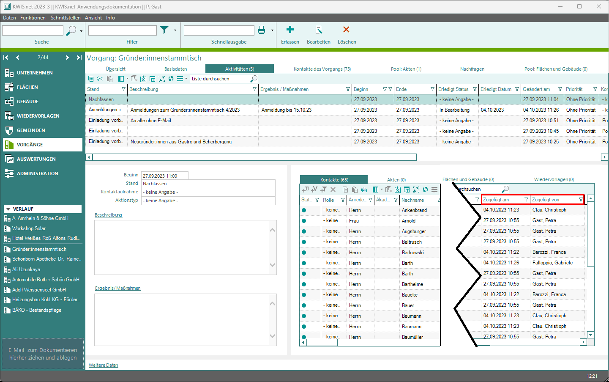Click the hamburger menu icon in Kontakte toolbar

click(x=434, y=190)
